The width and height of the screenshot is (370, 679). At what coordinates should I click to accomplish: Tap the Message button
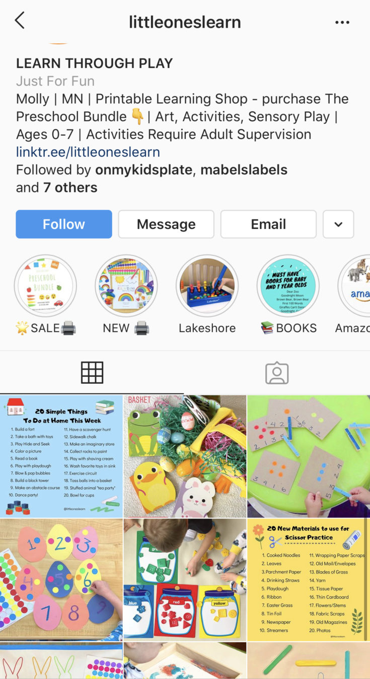tap(166, 224)
